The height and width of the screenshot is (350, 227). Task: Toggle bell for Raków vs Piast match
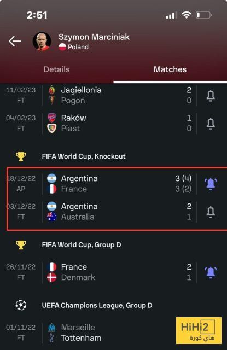tap(211, 124)
